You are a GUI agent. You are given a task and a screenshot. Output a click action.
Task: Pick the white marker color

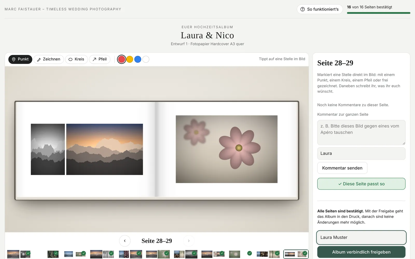pos(146,59)
